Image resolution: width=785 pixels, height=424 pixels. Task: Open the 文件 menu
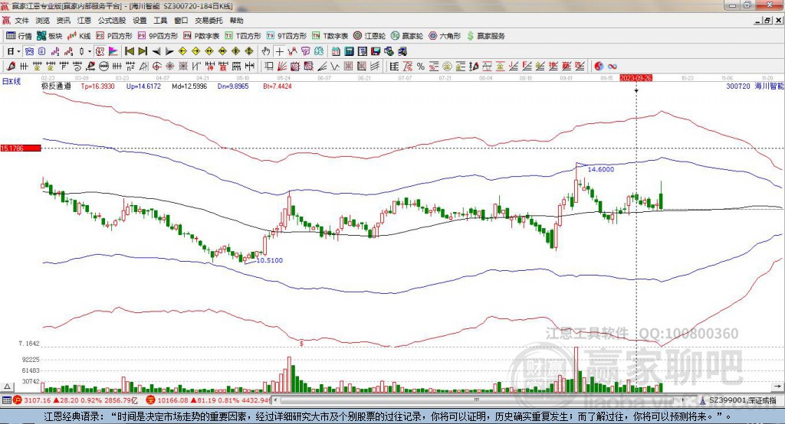click(x=21, y=21)
